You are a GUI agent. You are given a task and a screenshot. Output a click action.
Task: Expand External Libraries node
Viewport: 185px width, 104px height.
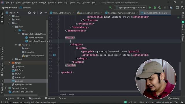tap(6, 88)
